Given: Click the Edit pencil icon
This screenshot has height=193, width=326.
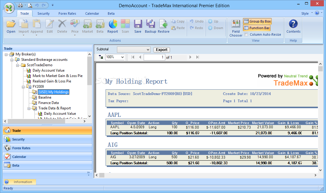Looking at the screenshot, I should [x=50, y=24].
